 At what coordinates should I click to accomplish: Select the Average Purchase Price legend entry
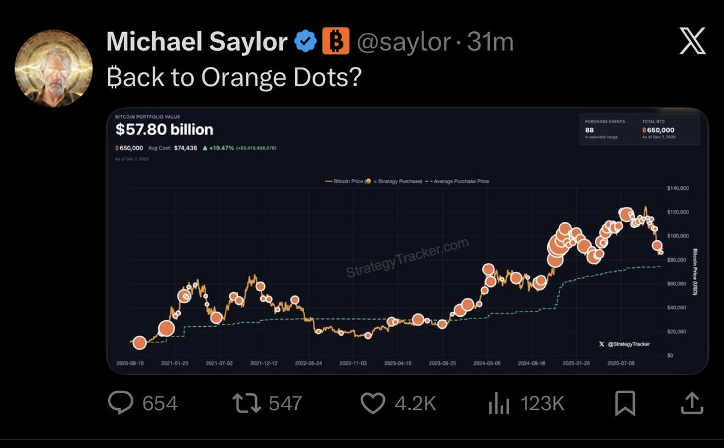point(458,181)
